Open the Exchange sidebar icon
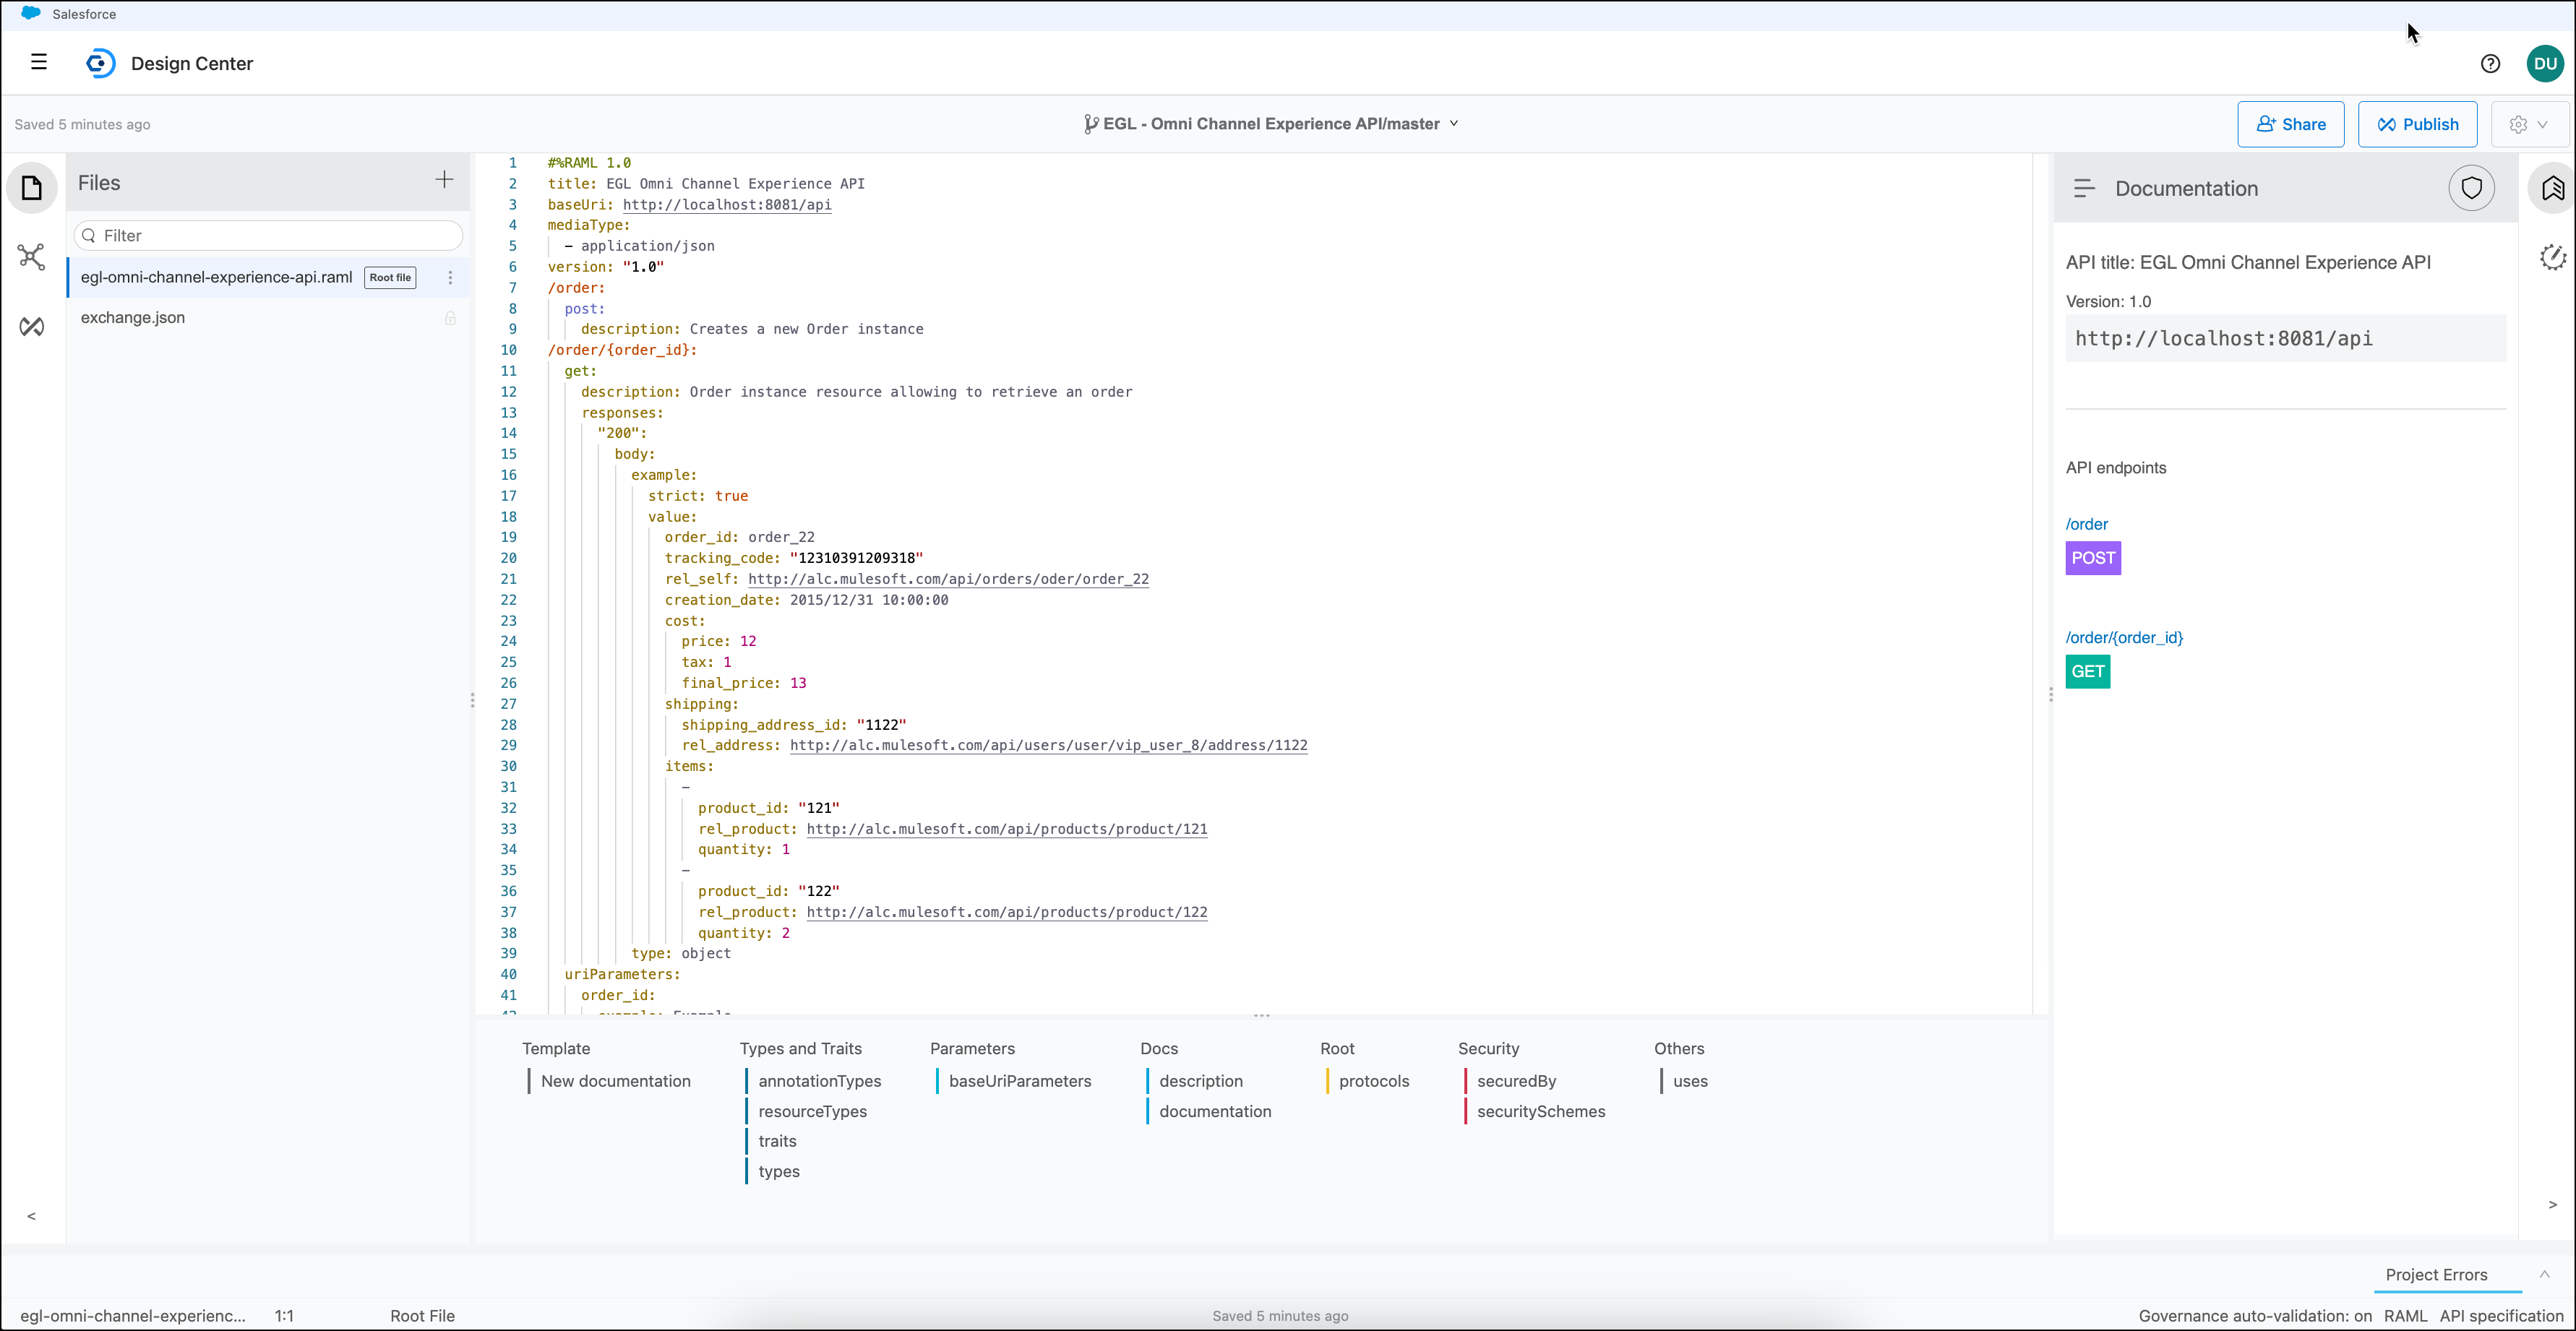The width and height of the screenshot is (2576, 1331). click(32, 326)
